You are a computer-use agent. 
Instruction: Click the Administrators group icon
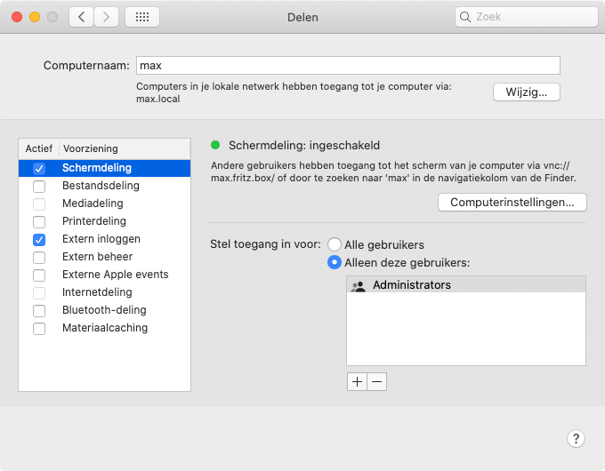tap(359, 285)
